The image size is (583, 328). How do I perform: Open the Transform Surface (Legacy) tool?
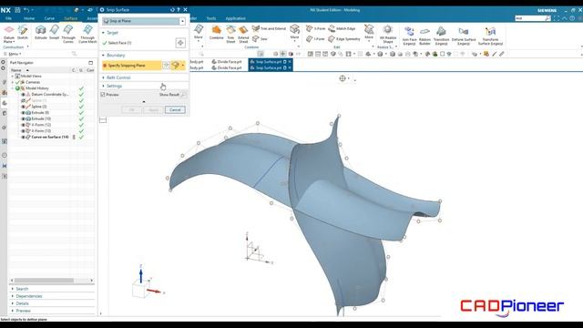coord(490,36)
